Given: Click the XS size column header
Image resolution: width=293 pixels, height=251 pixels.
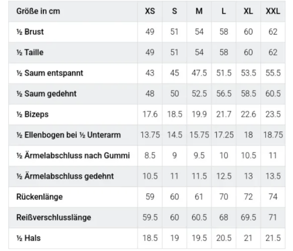Looking at the screenshot, I should 150,11.
